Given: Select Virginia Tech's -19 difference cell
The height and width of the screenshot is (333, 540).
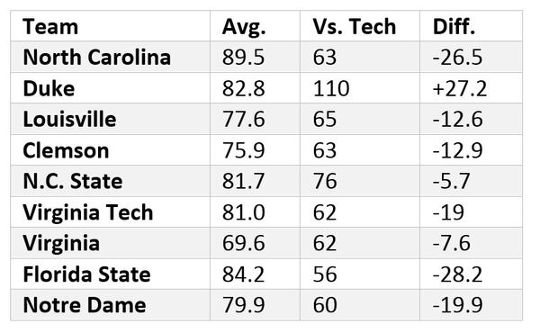Looking at the screenshot, I should click(471, 211).
